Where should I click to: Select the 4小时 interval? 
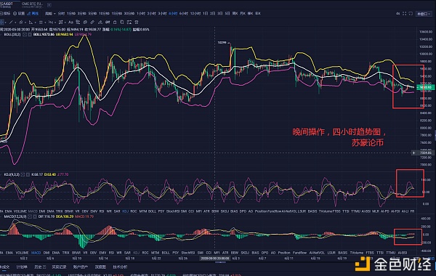[x=173, y=13]
